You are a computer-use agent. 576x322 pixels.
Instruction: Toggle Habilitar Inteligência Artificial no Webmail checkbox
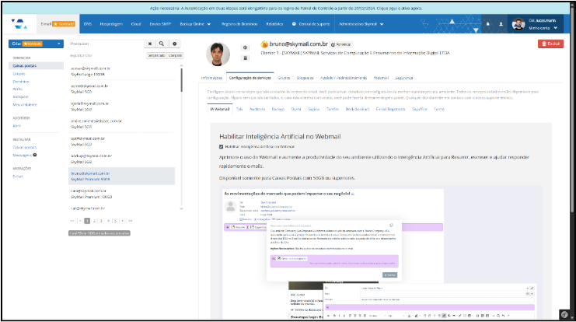(x=222, y=145)
